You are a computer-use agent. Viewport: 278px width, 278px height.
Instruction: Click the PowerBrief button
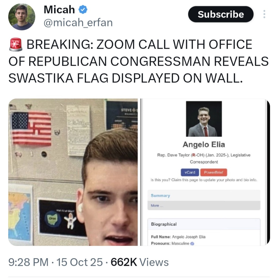[x=213, y=172]
